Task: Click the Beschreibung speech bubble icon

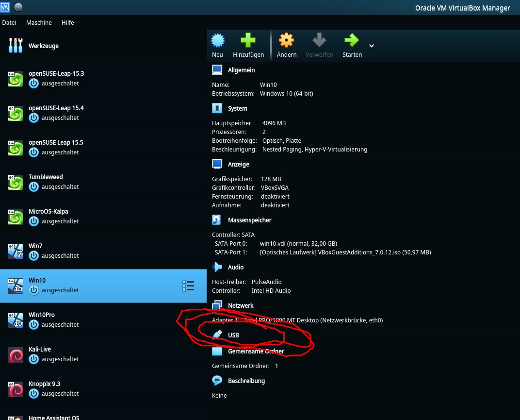Action: point(217,381)
